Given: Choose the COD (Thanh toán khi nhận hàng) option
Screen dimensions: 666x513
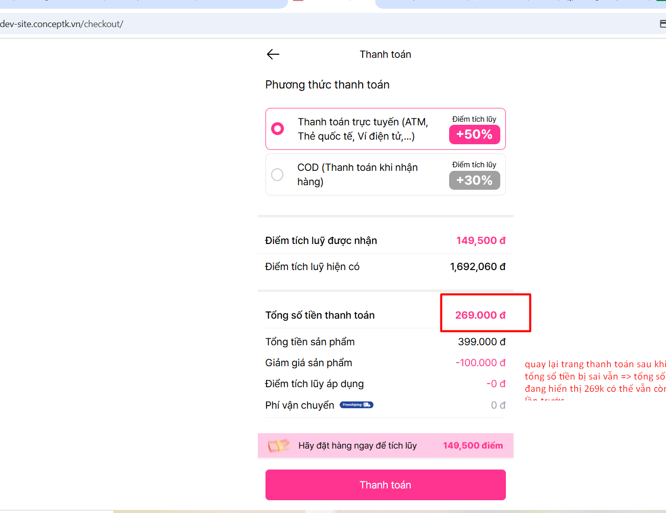Looking at the screenshot, I should pos(357,174).
